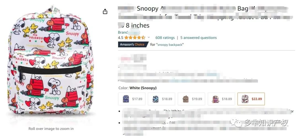The image size is (298, 136).
Task: Pick the leopard print backpack $19.89 option
Action: coord(191,99)
